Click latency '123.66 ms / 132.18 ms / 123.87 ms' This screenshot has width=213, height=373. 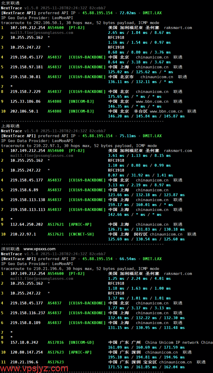tap(146, 195)
